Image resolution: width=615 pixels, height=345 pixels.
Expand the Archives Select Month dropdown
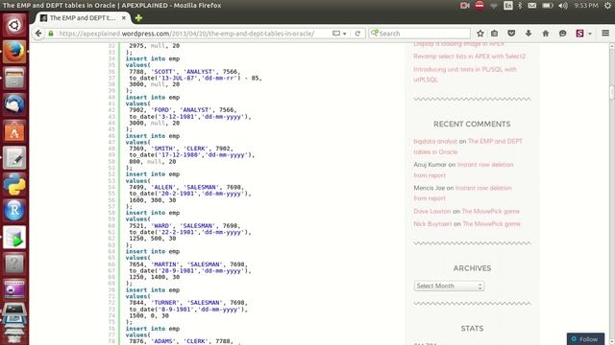point(449,286)
